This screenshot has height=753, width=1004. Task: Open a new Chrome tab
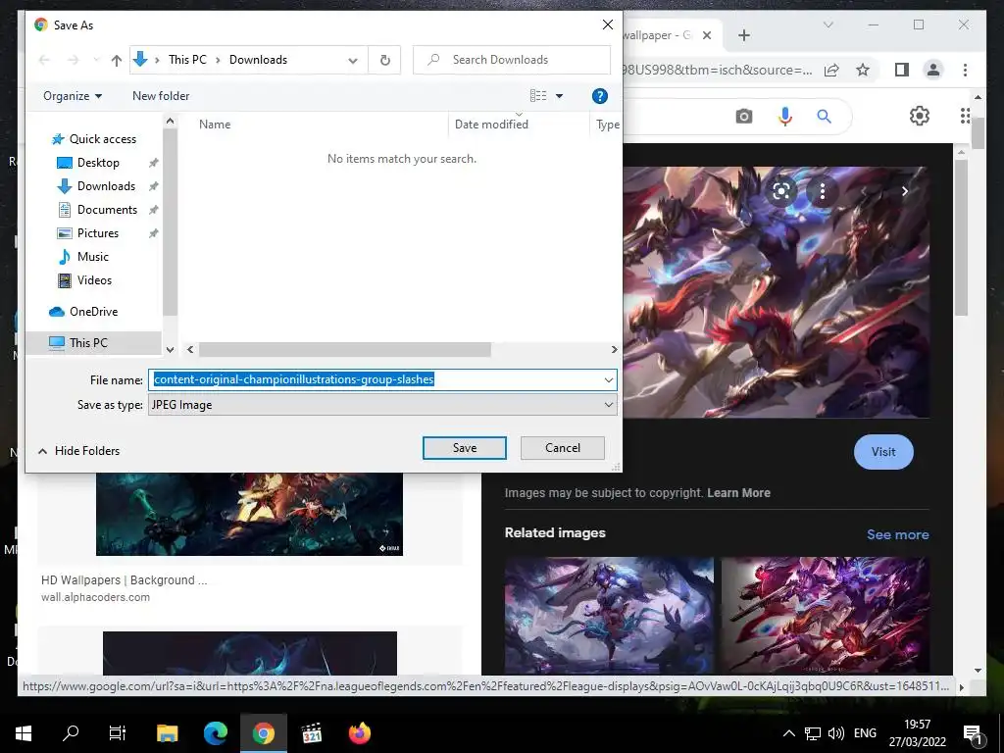point(744,35)
